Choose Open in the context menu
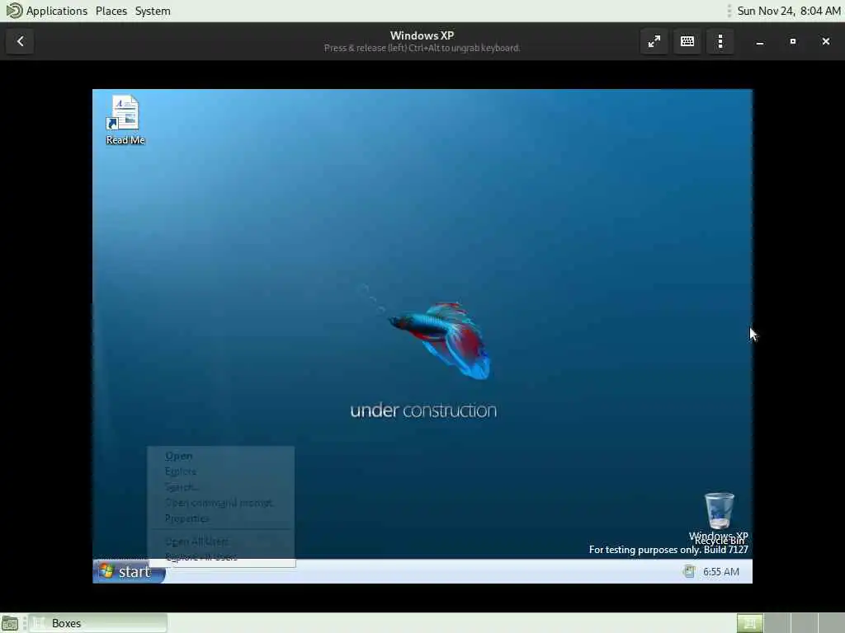845x633 pixels. (x=221, y=456)
